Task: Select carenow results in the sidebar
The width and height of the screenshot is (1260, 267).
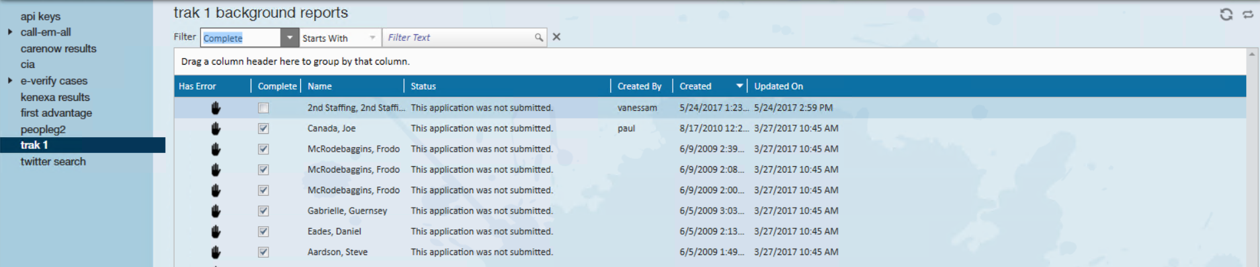Action: coord(58,48)
